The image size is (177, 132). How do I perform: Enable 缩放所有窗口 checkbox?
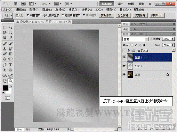(62, 15)
